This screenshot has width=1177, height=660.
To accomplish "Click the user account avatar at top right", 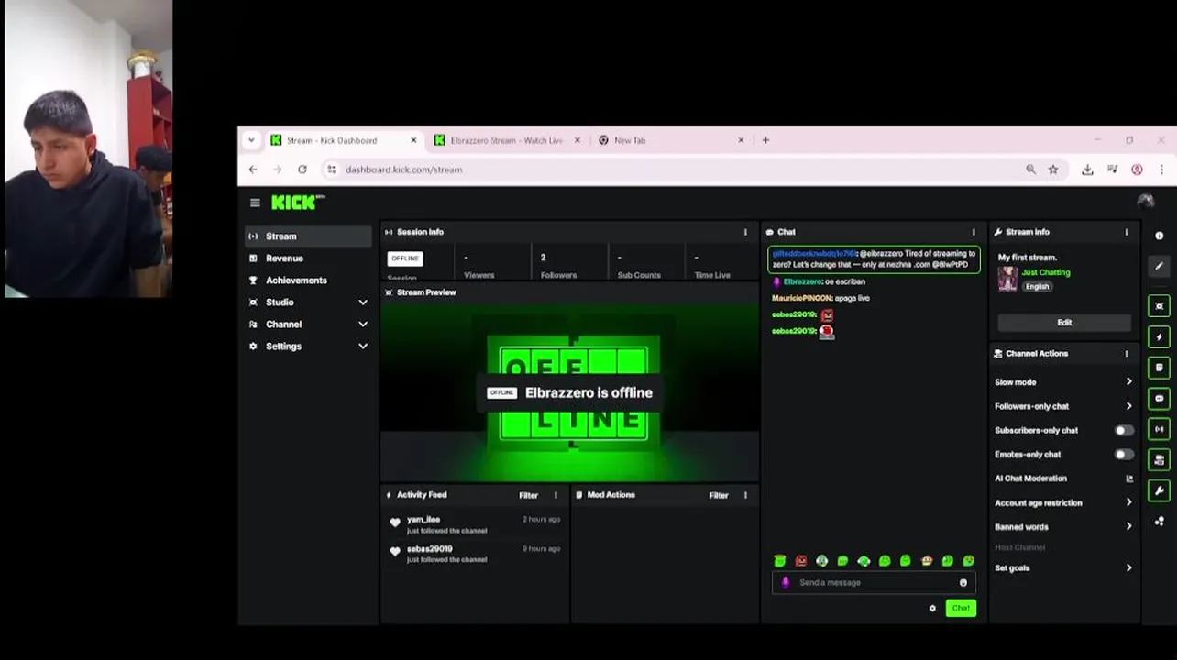I will 1145,202.
